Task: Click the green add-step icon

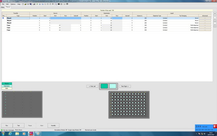Action: (37, 4)
